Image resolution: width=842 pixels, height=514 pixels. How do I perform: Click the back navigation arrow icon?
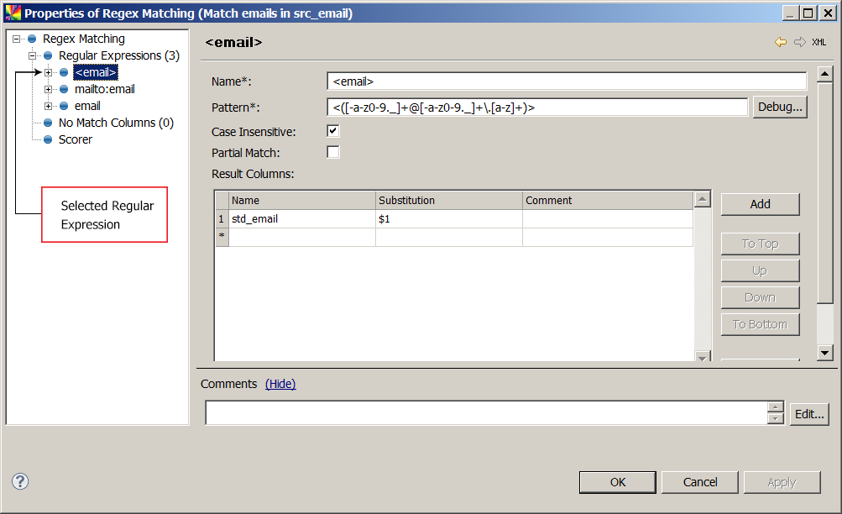tap(780, 41)
